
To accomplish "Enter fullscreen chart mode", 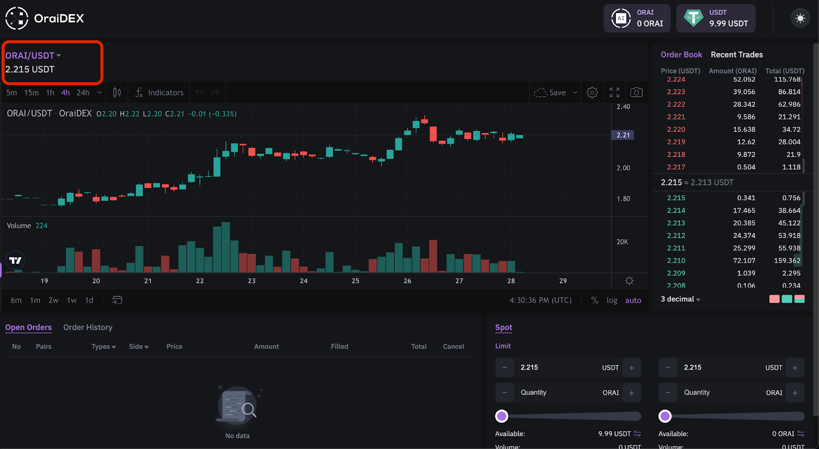I will [x=615, y=93].
